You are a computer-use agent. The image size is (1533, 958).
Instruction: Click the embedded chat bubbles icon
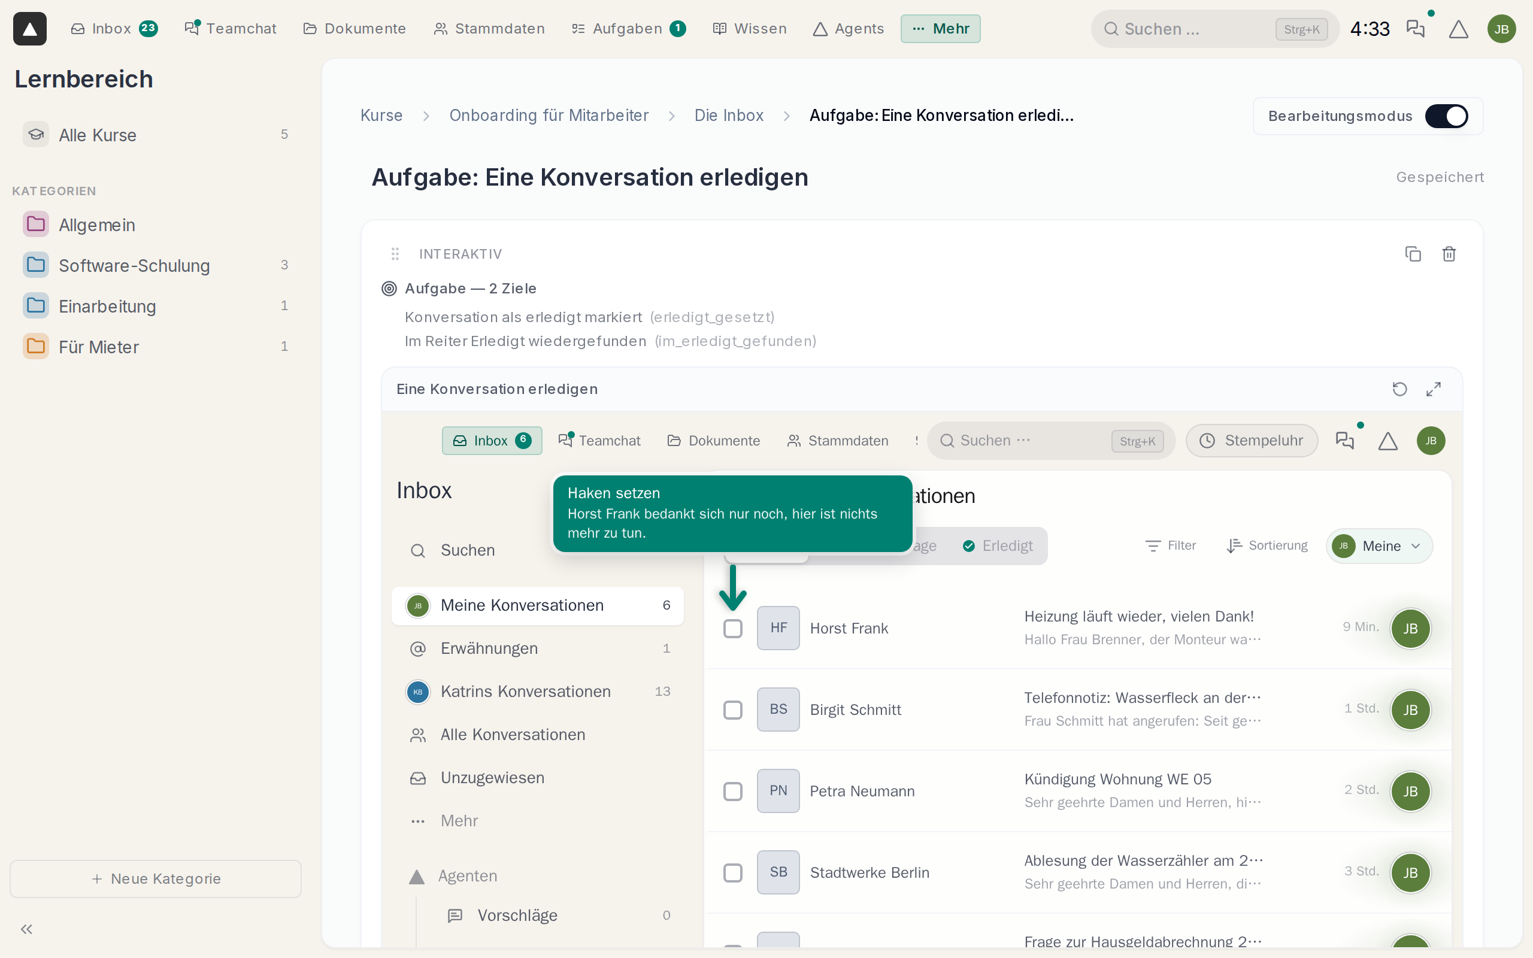coord(1345,440)
